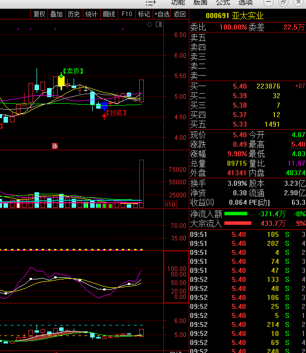The image size is (306, 353).
Task: Click 买三 price 5.38
Action: (x=240, y=105)
